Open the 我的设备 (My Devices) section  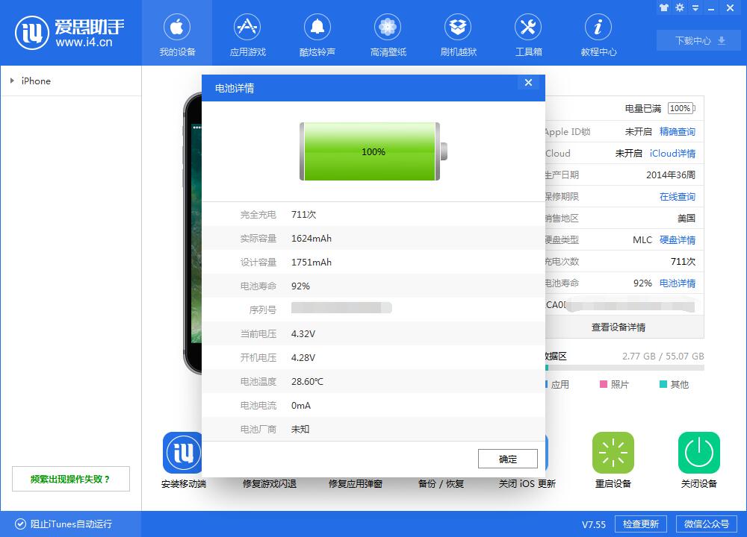tap(177, 34)
